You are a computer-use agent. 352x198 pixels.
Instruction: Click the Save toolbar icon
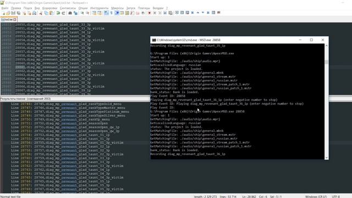tap(13, 13)
